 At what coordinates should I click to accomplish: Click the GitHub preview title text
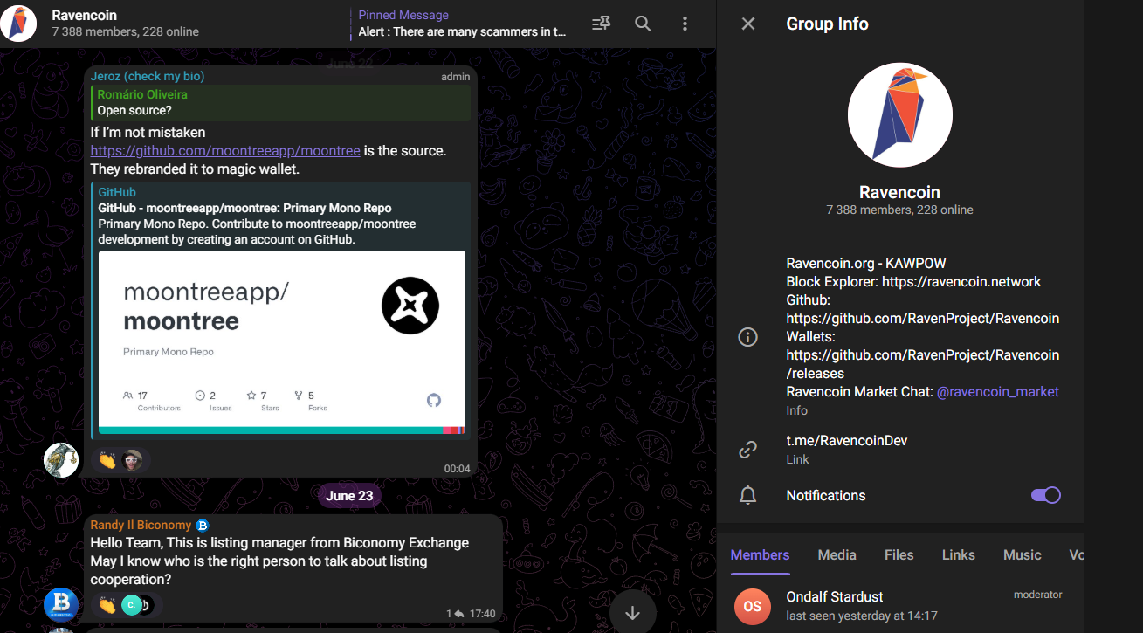pyautogui.click(x=244, y=208)
